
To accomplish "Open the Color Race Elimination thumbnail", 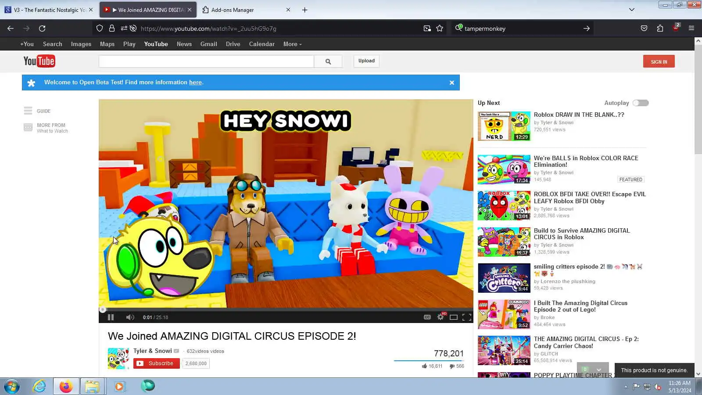I will click(x=504, y=169).
